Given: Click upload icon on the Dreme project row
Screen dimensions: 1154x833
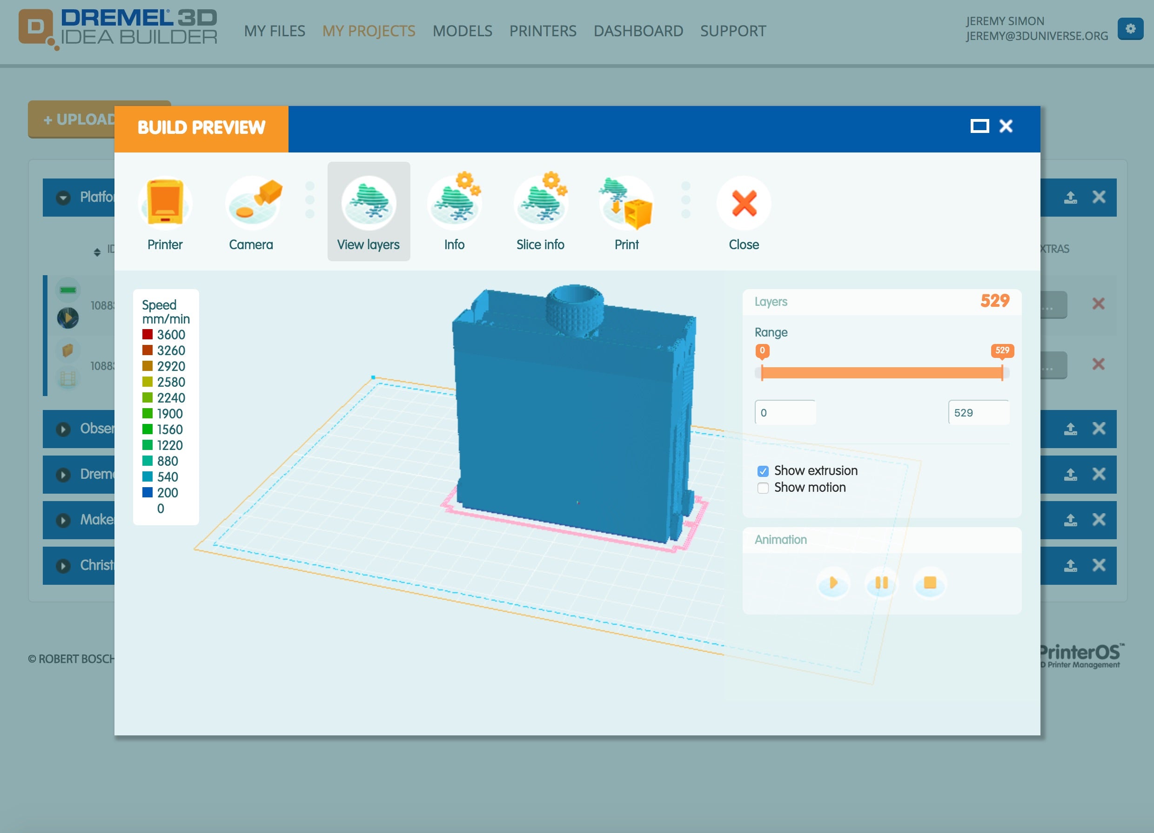Looking at the screenshot, I should (x=1071, y=474).
